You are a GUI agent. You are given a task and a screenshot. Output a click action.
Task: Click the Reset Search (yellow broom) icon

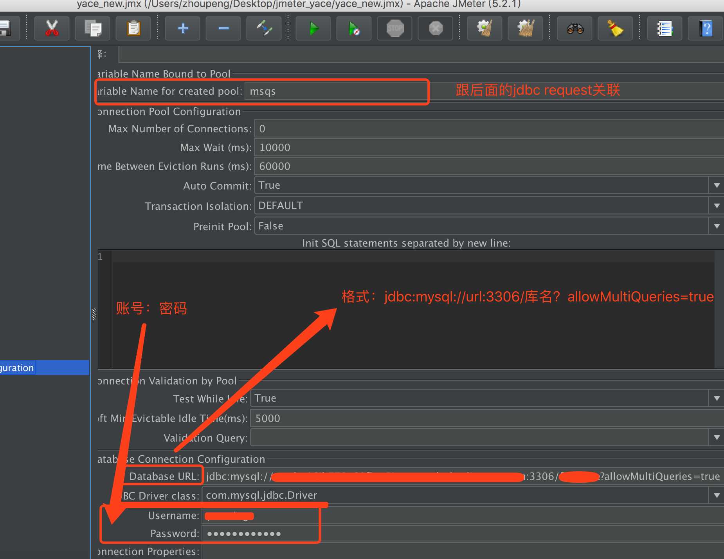[x=616, y=28]
